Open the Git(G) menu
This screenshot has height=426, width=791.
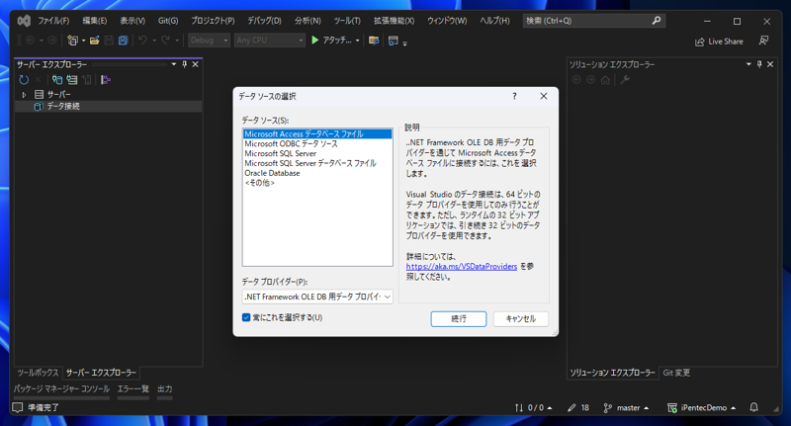click(x=168, y=21)
